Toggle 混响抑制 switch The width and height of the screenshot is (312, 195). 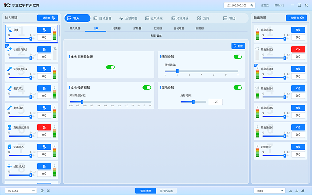238,87
